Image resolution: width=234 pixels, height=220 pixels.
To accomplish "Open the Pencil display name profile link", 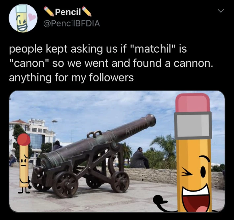I will point(68,12).
